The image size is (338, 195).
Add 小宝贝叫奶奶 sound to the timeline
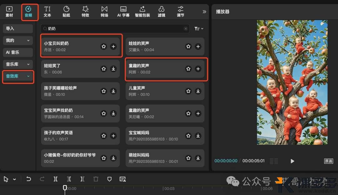[113, 46]
